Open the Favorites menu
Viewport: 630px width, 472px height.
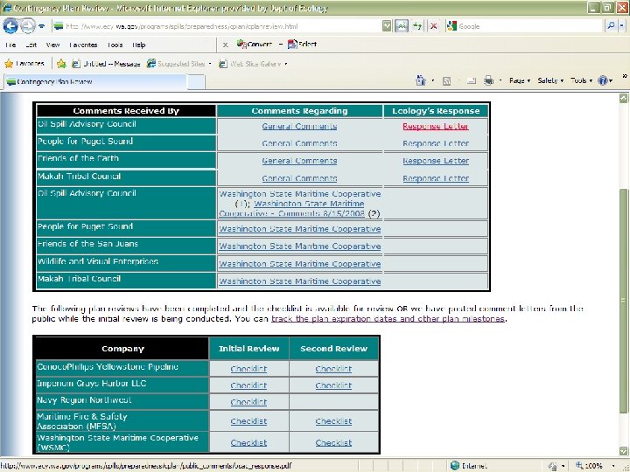point(83,45)
